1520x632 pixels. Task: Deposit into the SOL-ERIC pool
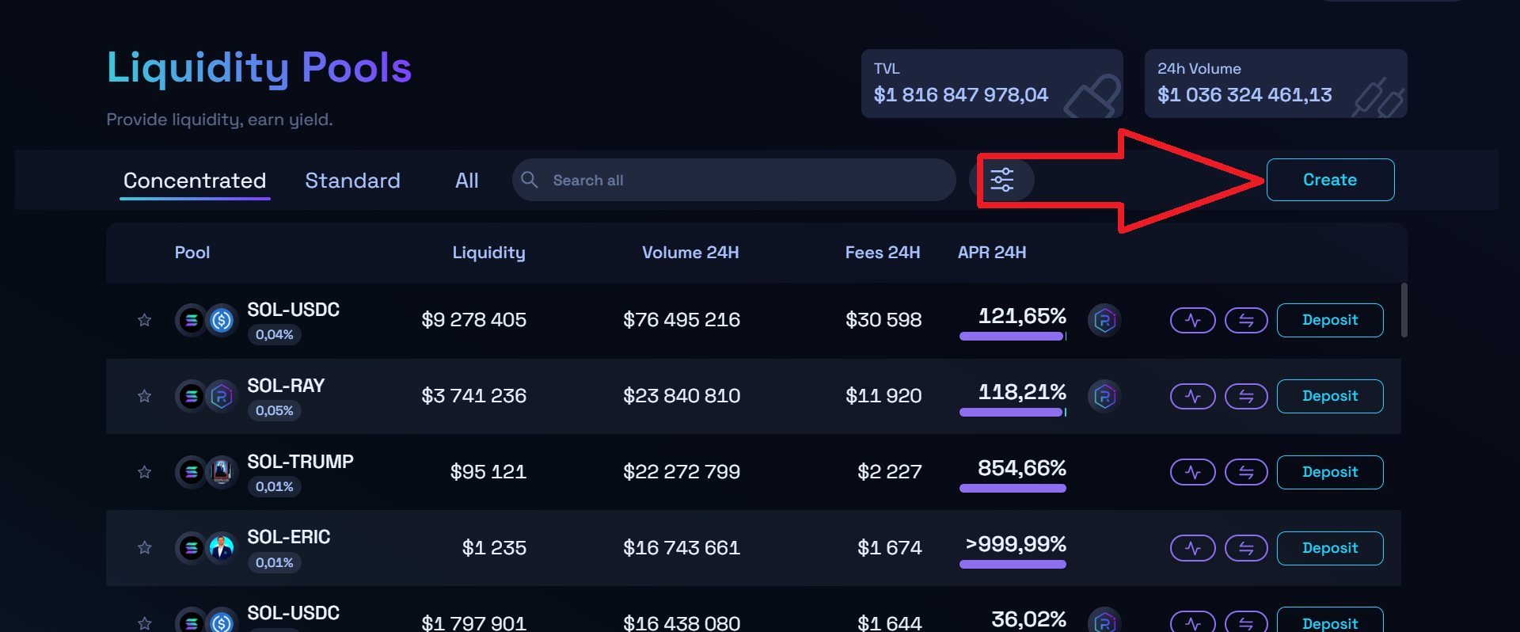[x=1330, y=548]
